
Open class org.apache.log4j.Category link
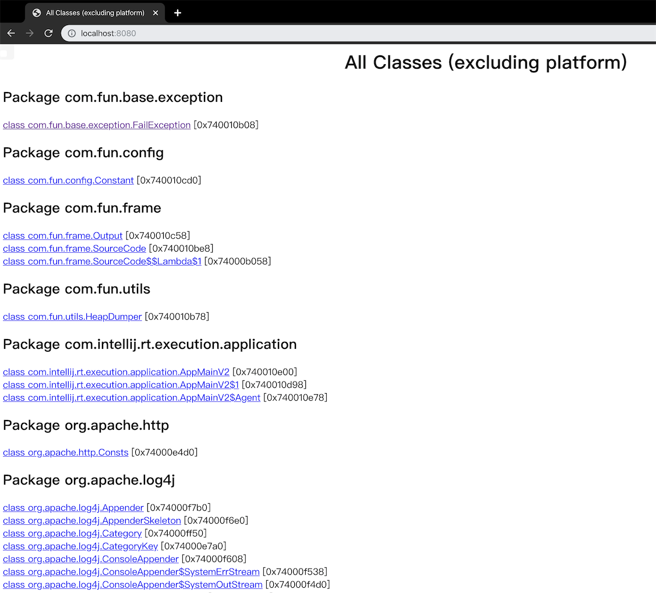pos(72,534)
